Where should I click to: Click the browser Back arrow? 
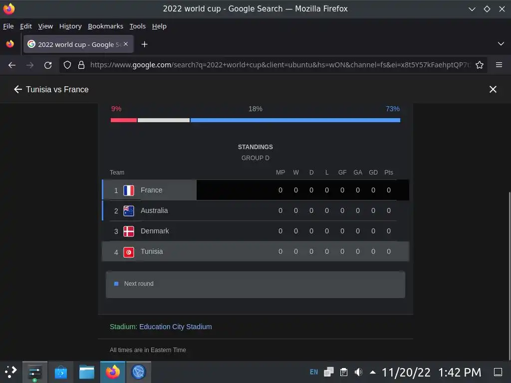point(12,65)
